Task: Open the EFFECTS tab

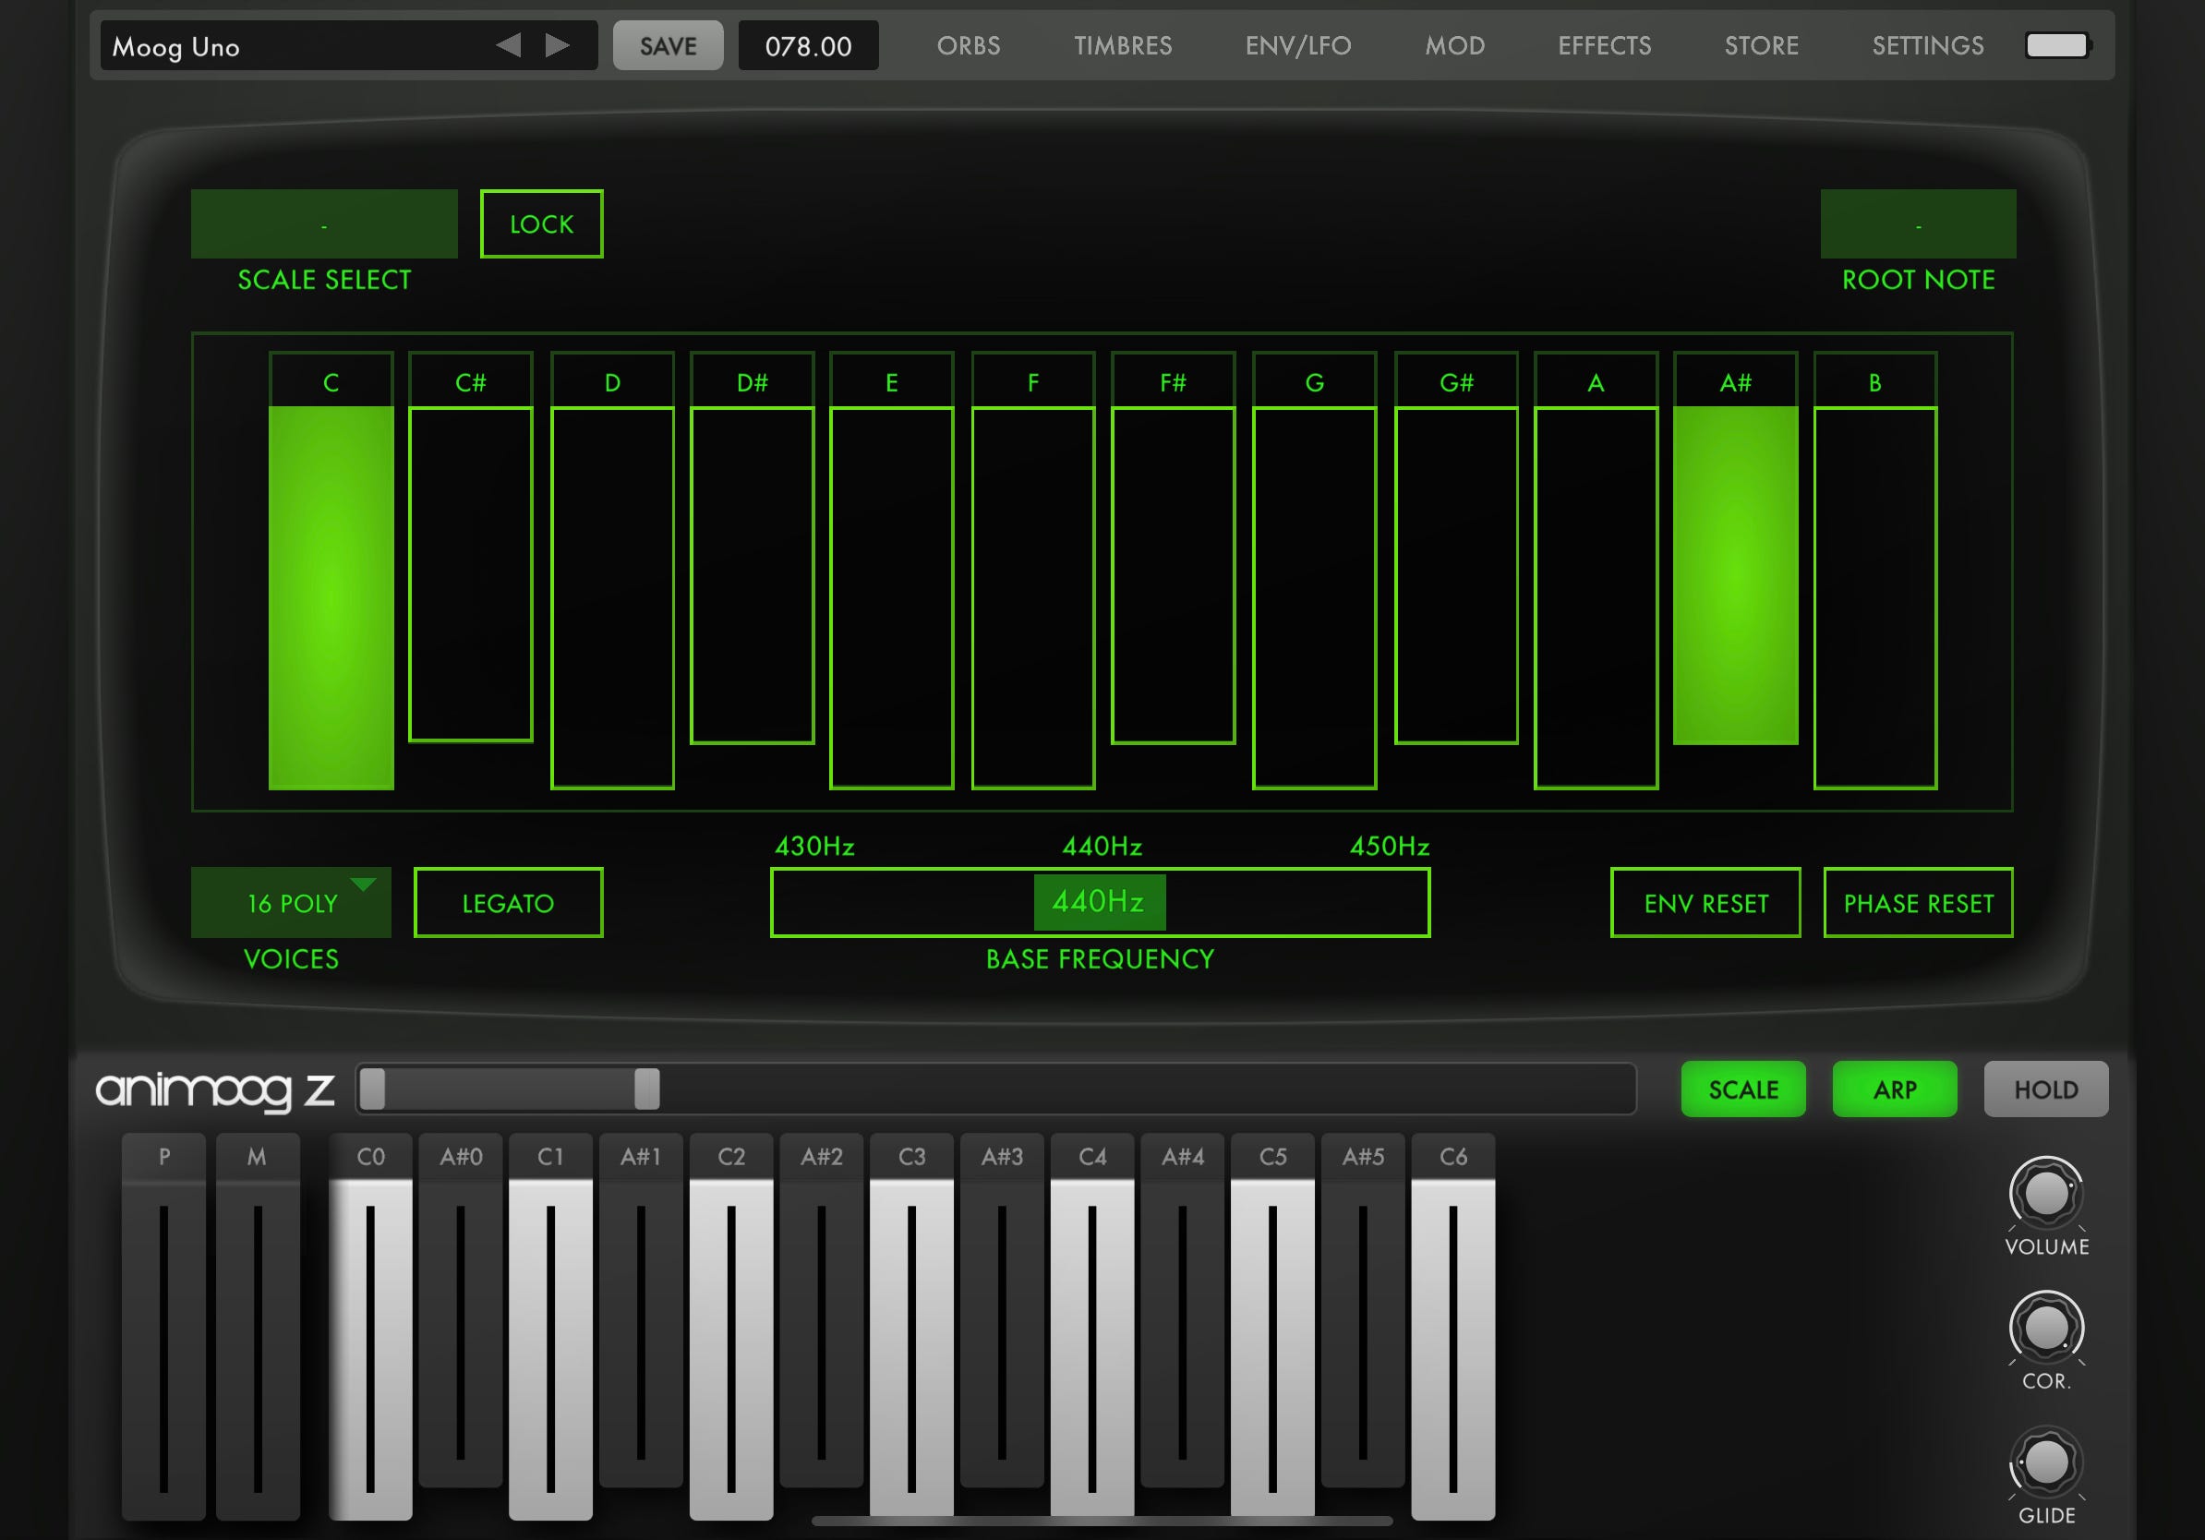Action: coord(1604,45)
